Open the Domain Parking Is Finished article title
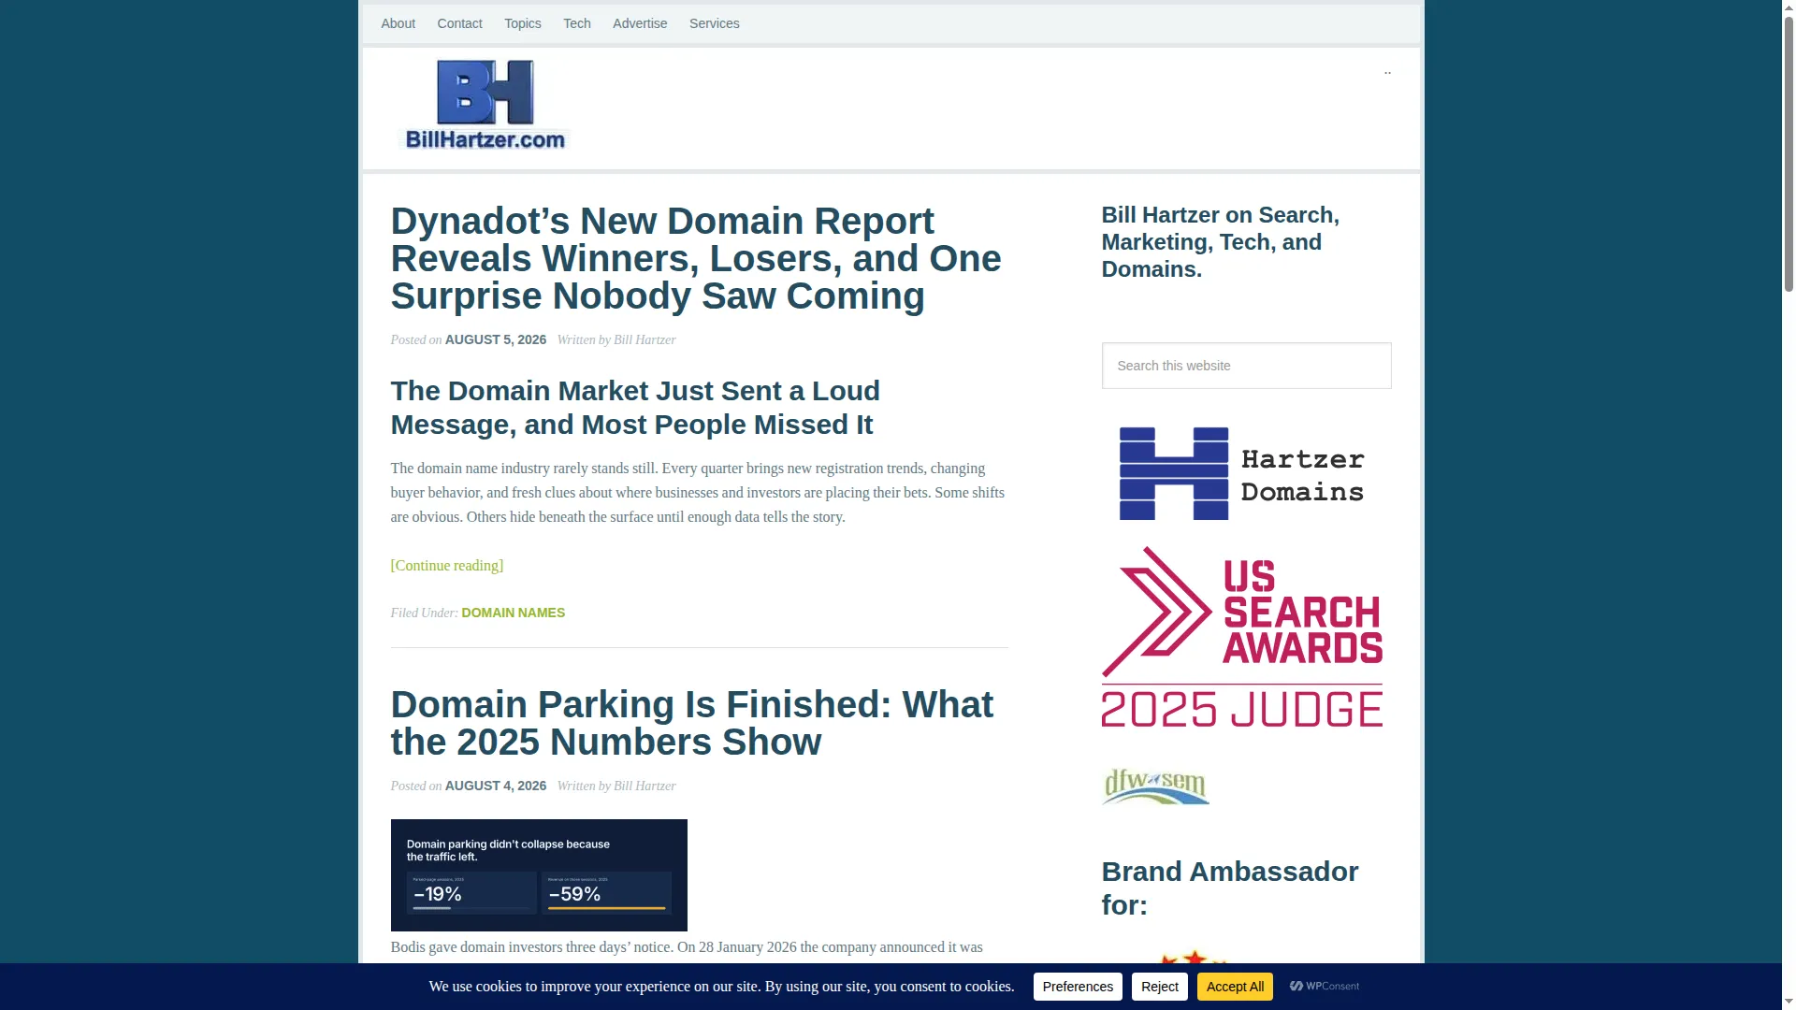The height and width of the screenshot is (1010, 1796). pyautogui.click(x=691, y=723)
